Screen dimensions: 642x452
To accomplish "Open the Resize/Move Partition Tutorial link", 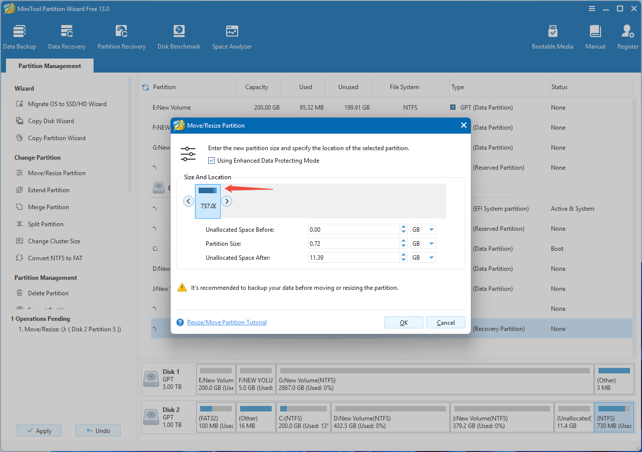I will [x=226, y=322].
